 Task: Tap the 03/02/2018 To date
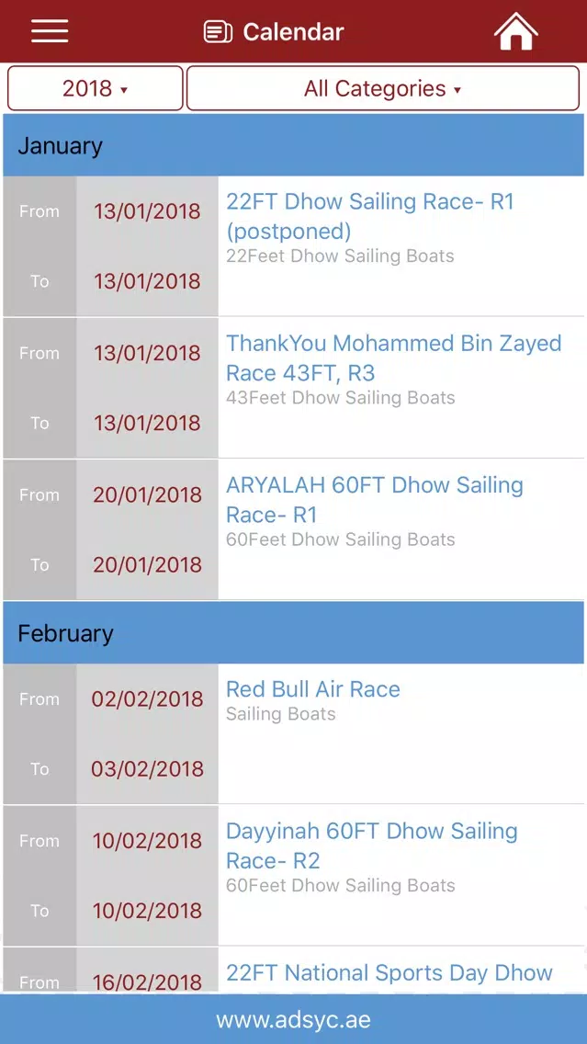[147, 769]
